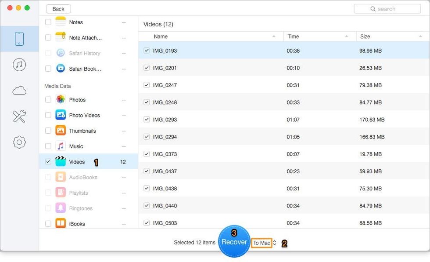Click the cloud icon in the sidebar
The image size is (430, 262).
point(19,90)
